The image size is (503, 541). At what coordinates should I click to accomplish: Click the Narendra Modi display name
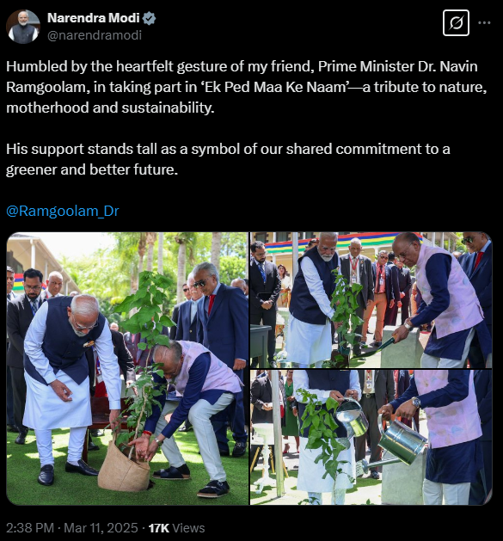coord(93,18)
